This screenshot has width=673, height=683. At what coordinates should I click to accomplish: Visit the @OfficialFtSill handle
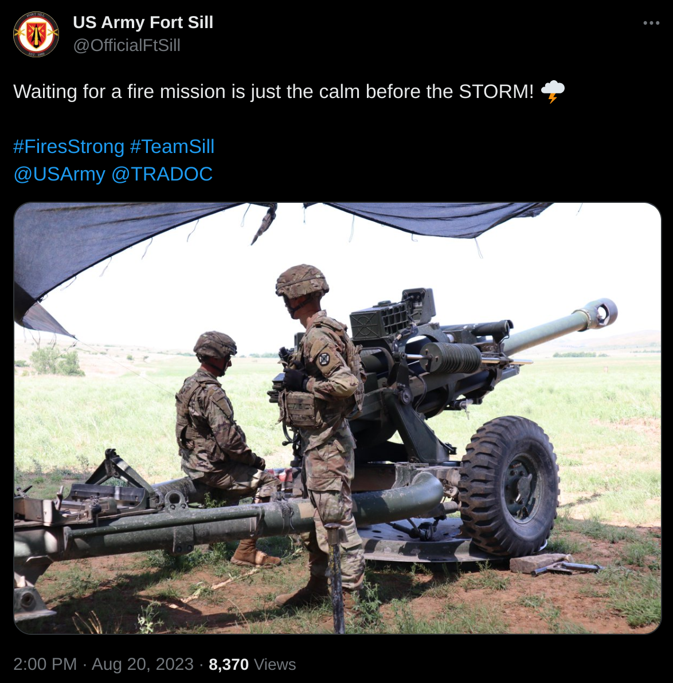(127, 45)
